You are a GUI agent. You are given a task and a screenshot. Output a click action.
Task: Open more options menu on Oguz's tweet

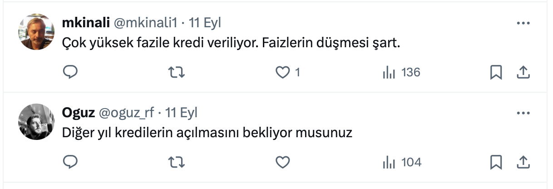coord(523,112)
